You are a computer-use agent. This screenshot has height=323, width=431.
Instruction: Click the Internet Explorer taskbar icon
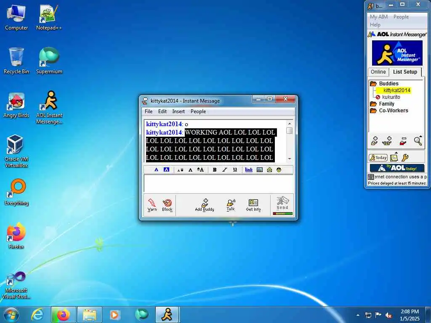coord(37,315)
